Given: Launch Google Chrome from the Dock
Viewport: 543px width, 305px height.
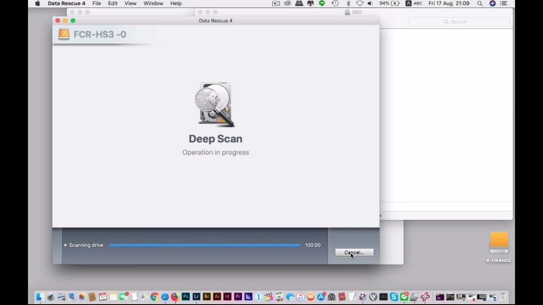Looking at the screenshot, I should 154,297.
